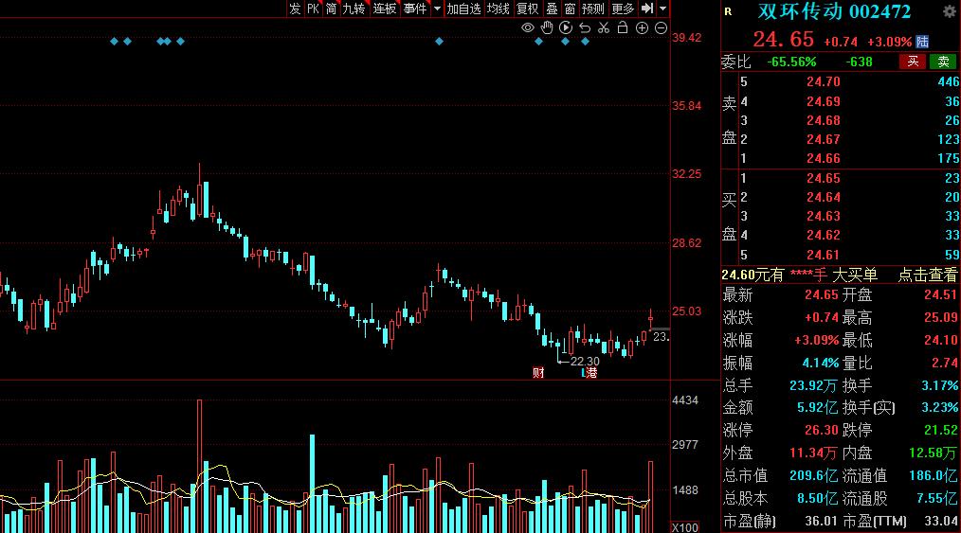The image size is (961, 533).
Task: Open the 事件 events menu
Action: click(415, 9)
